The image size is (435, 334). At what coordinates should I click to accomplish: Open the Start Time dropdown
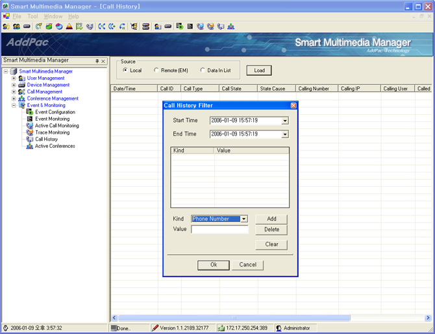coord(284,121)
